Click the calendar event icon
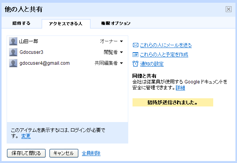The height and width of the screenshot is (163, 237). pyautogui.click(x=136, y=55)
